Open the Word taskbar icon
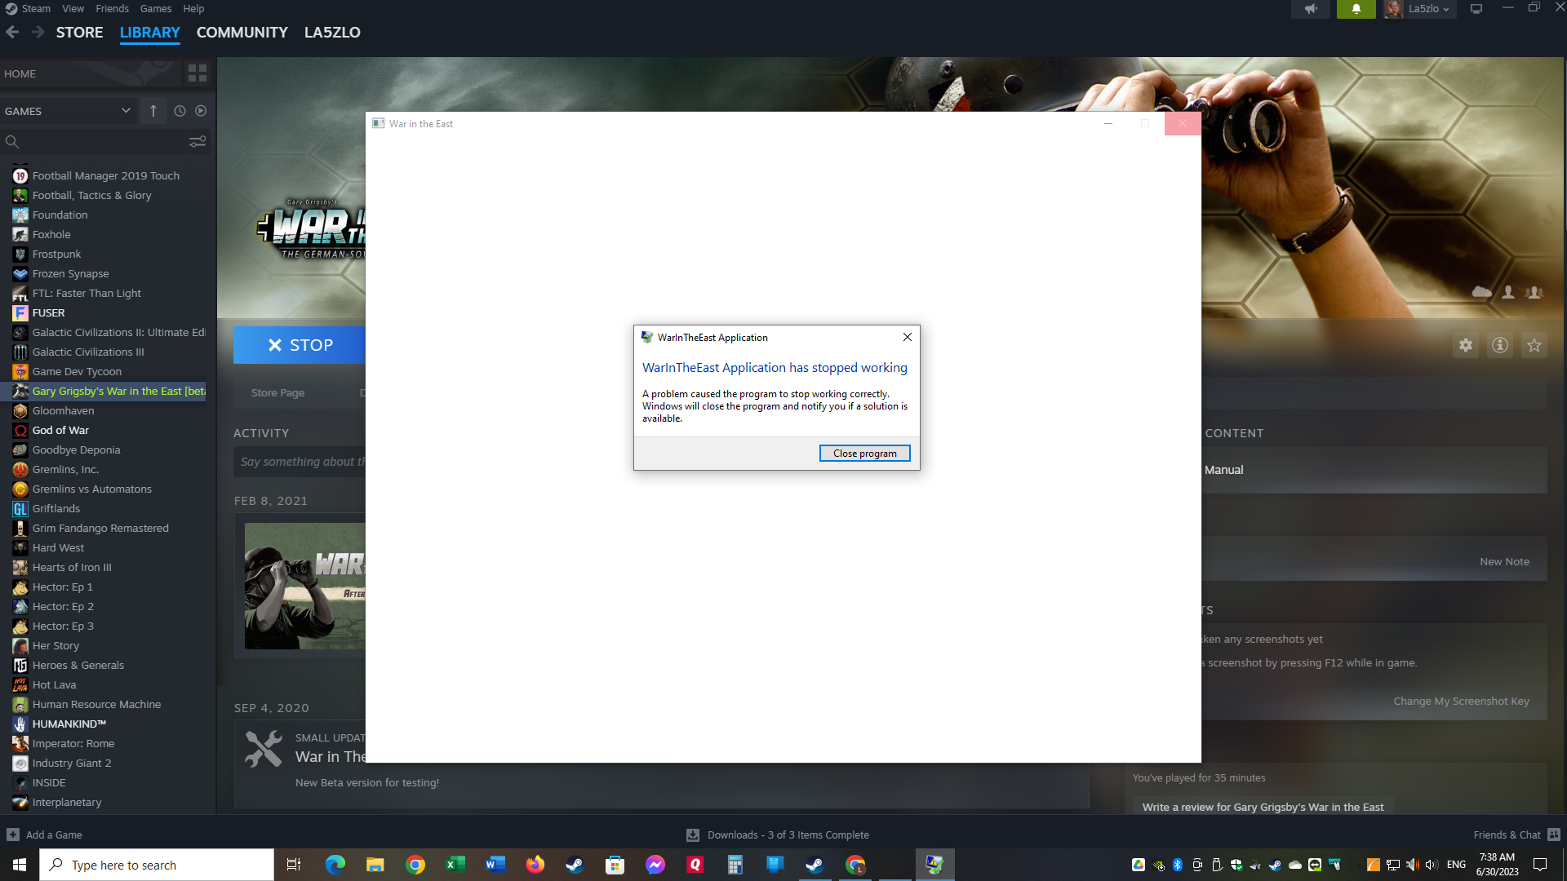 [x=495, y=865]
